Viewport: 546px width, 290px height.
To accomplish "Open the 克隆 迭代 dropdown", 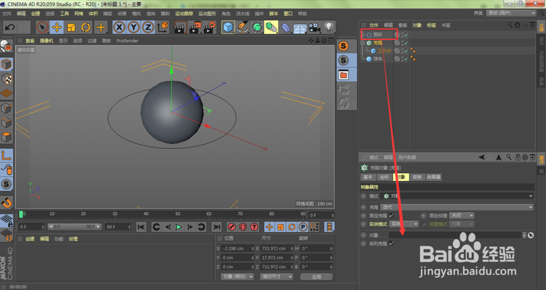I will (x=458, y=207).
